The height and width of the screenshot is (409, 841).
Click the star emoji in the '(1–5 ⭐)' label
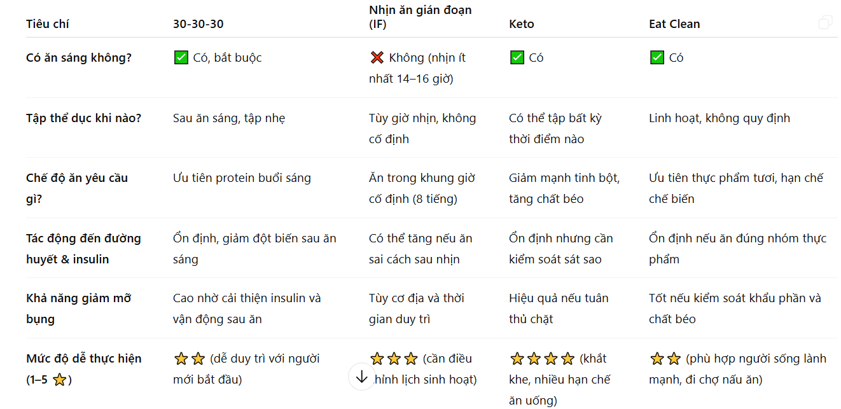[x=59, y=380]
